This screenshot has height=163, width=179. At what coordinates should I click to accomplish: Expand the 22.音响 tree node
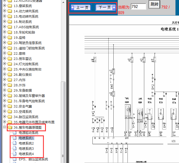tap(4, 53)
